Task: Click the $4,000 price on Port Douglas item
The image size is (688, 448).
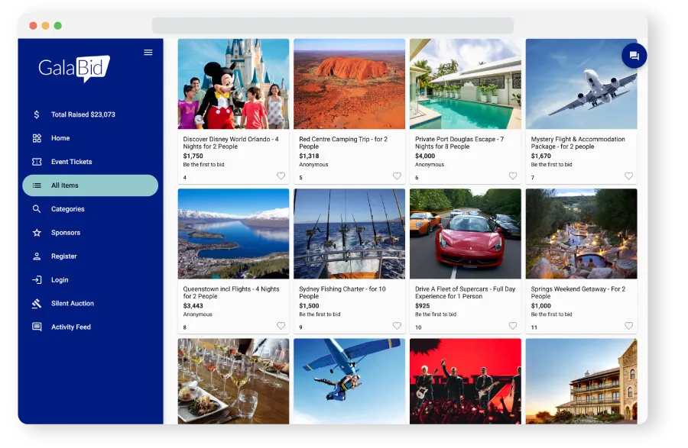Action: [x=425, y=156]
